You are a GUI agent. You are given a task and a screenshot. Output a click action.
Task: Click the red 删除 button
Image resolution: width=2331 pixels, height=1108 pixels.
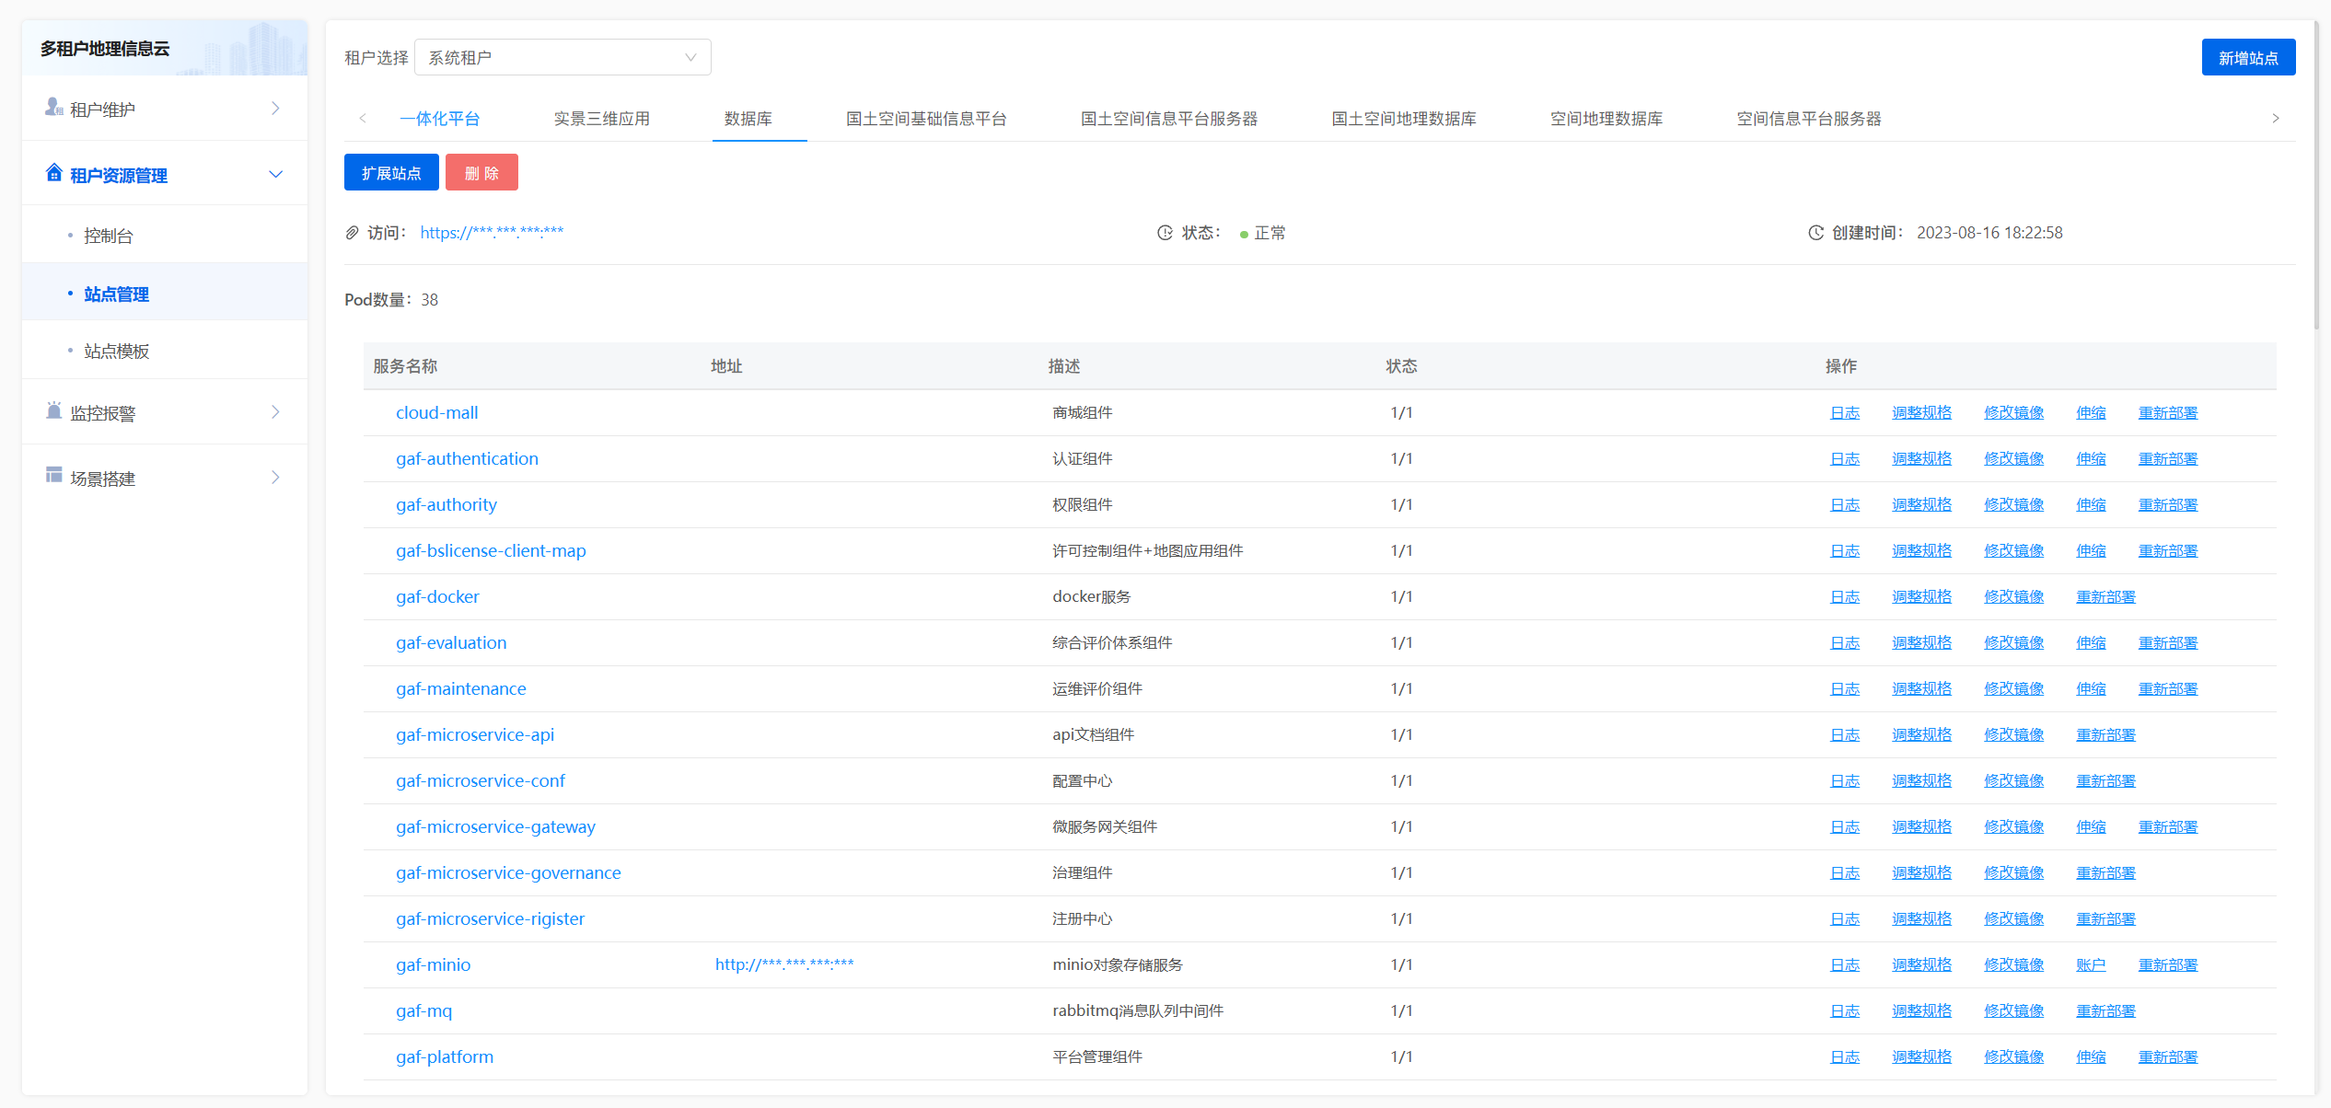click(481, 173)
